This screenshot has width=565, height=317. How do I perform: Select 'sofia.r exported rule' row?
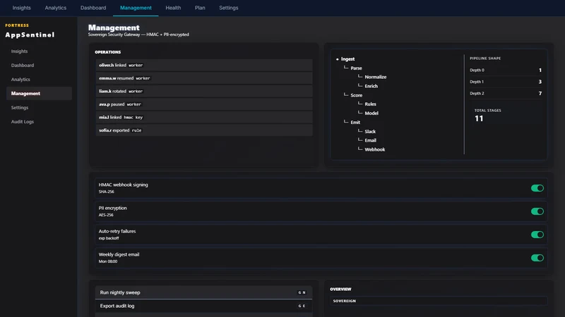click(x=204, y=130)
